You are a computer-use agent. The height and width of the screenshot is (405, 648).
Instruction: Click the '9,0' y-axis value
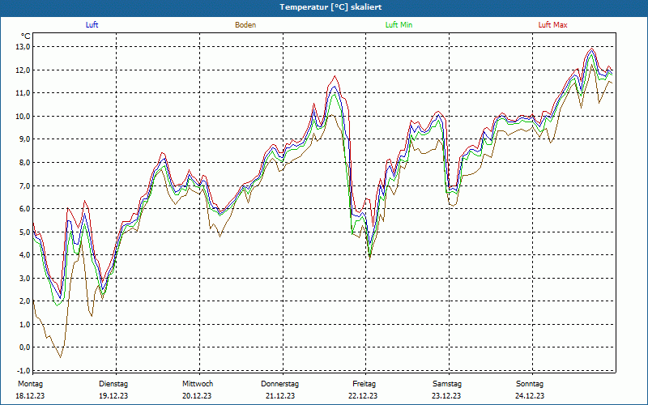[25, 139]
